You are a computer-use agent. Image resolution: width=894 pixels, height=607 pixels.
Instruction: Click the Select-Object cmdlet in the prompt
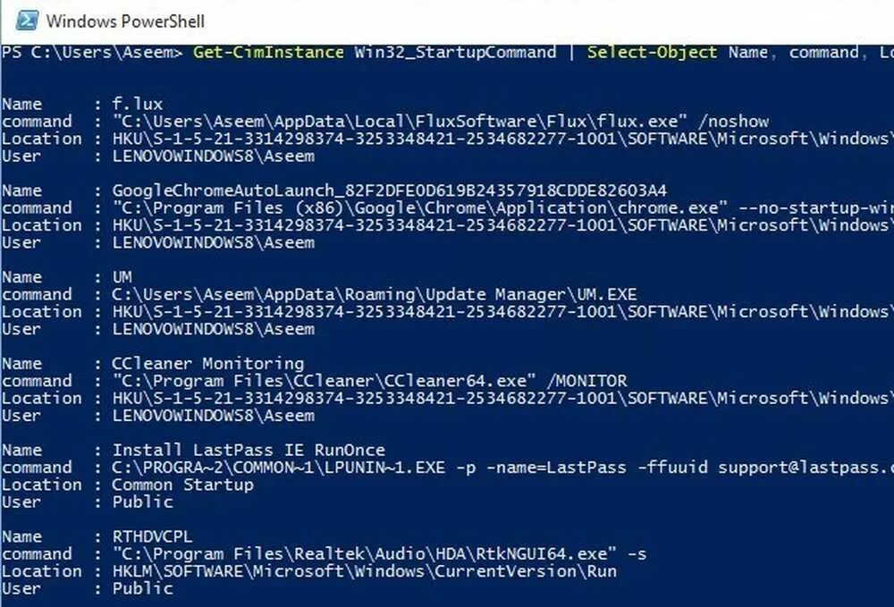(x=652, y=53)
